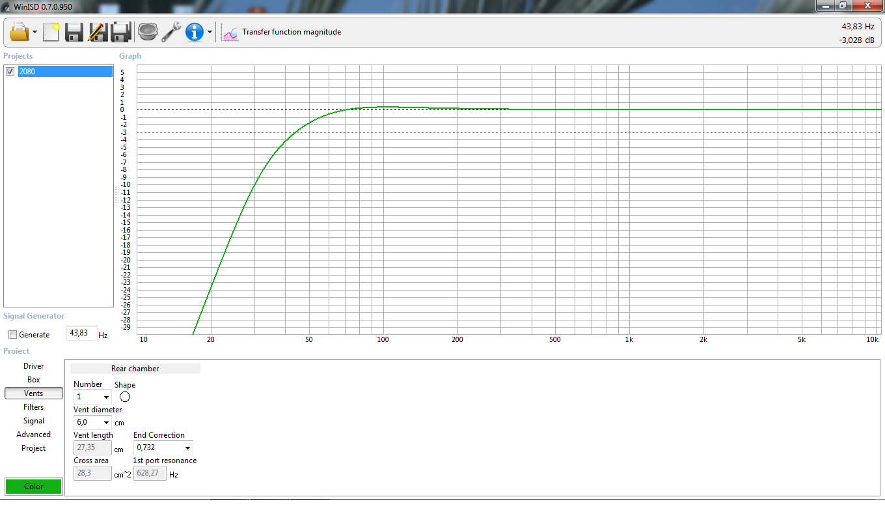The width and height of the screenshot is (885, 512).
Task: Click the green Color button
Action: coord(34,487)
